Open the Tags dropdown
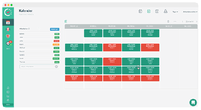The height and width of the screenshot is (110, 201). point(175,12)
